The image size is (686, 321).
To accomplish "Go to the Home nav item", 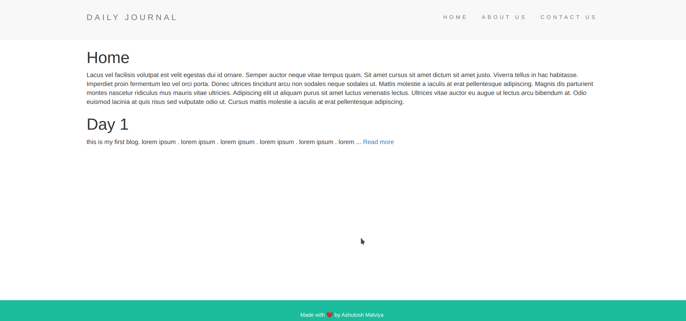I will (x=455, y=17).
